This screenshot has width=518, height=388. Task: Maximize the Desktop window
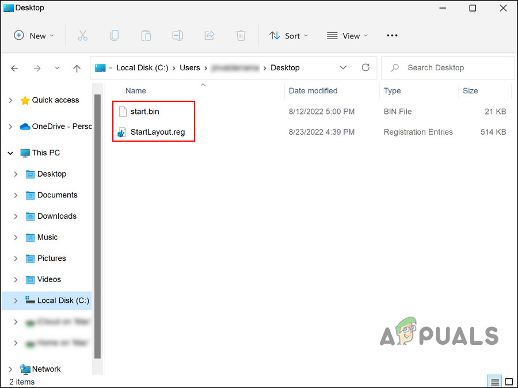(473, 8)
